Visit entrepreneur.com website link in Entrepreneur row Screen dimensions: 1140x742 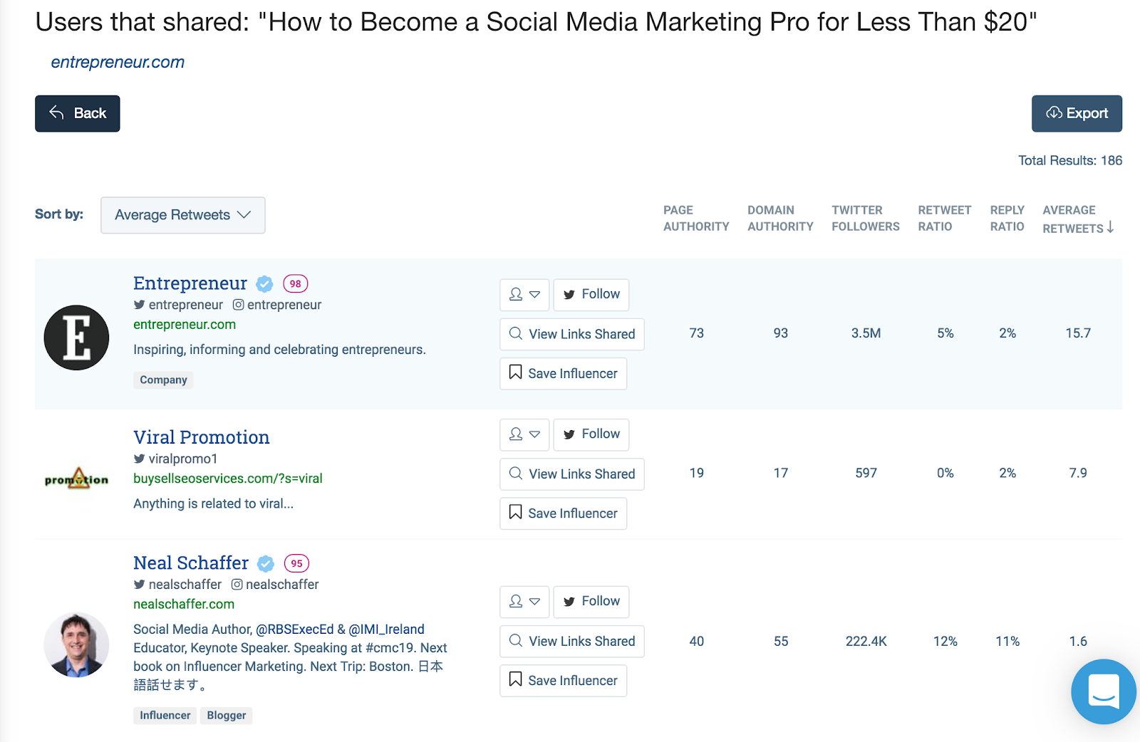pyautogui.click(x=185, y=324)
